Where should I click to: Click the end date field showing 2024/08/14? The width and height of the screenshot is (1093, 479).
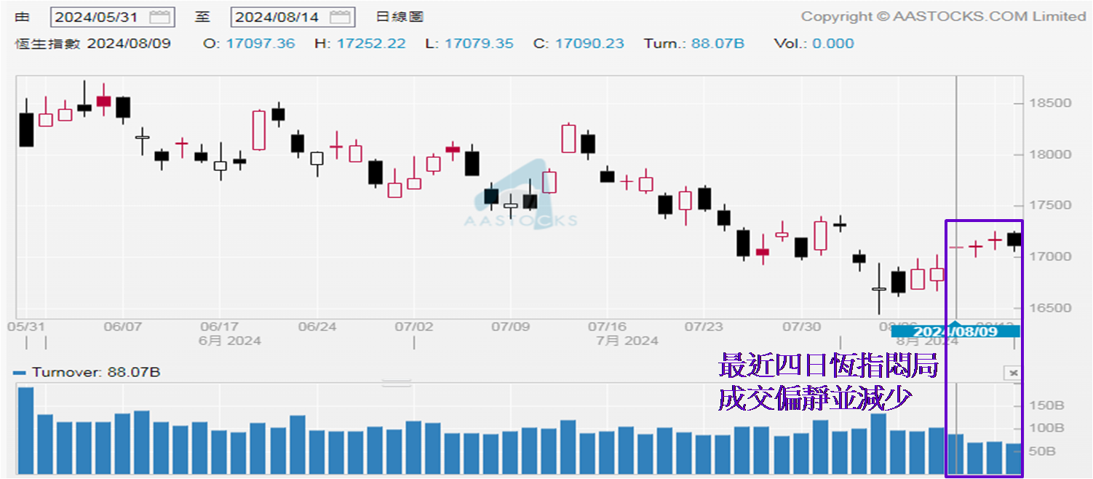tap(279, 17)
